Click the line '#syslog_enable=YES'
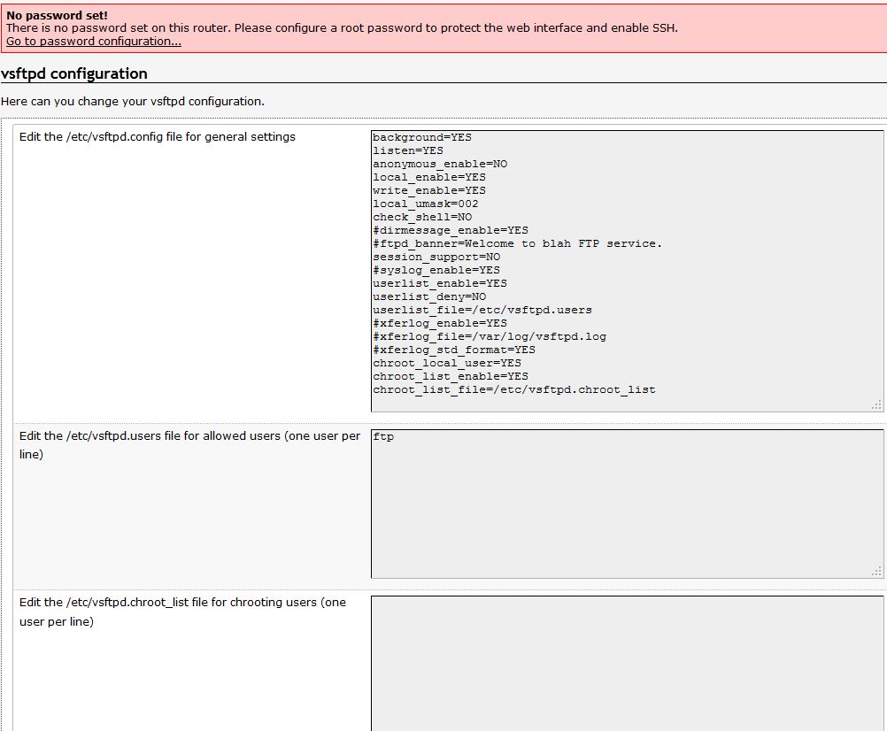The image size is (887, 731). (x=436, y=270)
